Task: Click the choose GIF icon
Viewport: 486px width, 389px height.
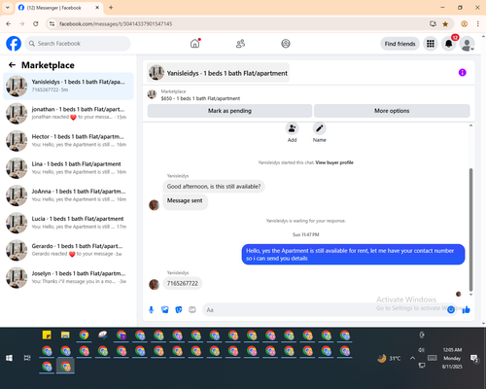Action: pos(192,310)
